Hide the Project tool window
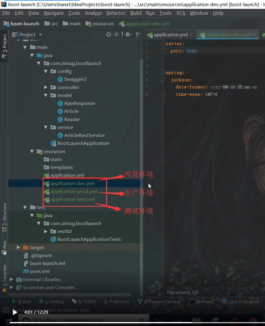 pyautogui.click(x=138, y=34)
